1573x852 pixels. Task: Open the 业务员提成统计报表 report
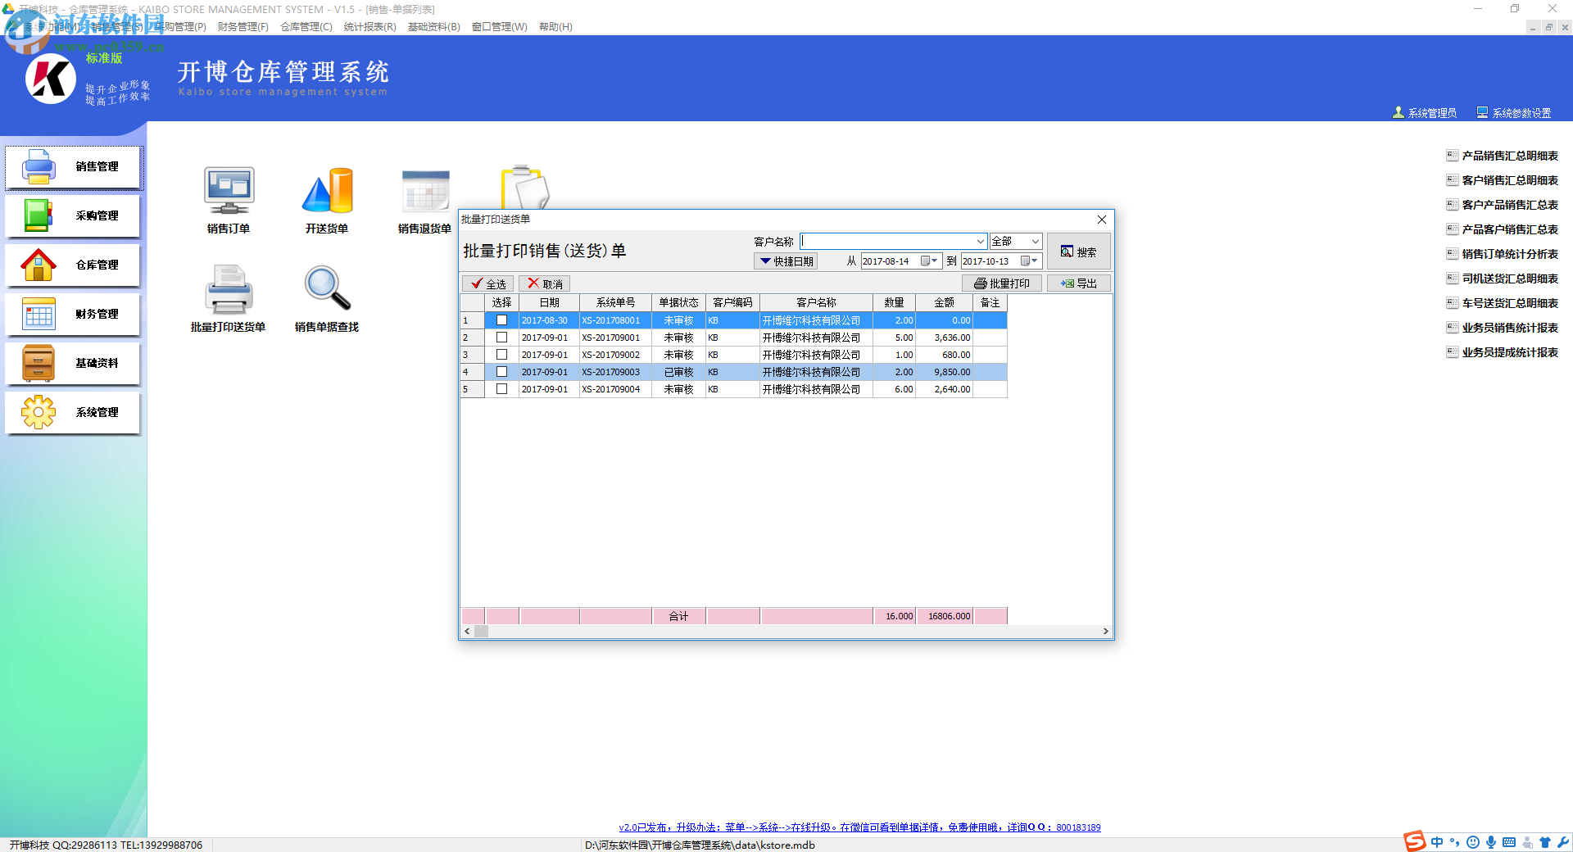1503,352
